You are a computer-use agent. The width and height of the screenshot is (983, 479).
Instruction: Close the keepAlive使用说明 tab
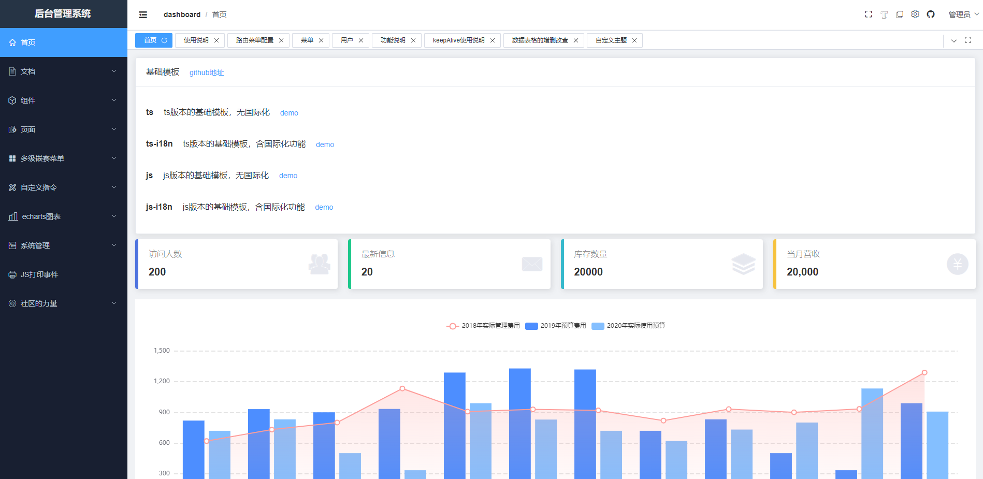[x=493, y=40]
